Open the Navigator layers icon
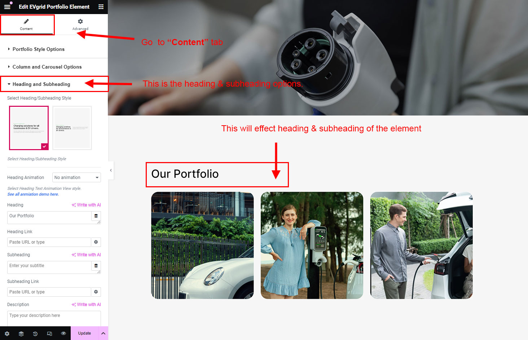Image resolution: width=528 pixels, height=340 pixels. (21, 334)
